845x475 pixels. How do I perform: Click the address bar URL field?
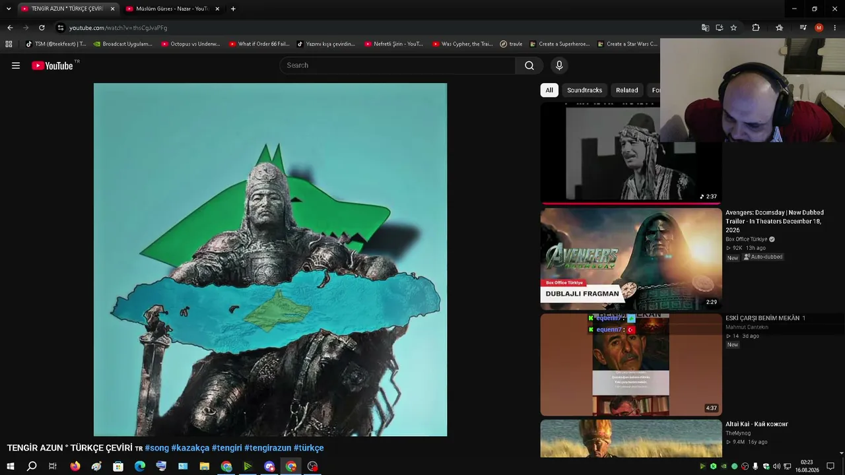click(x=376, y=28)
